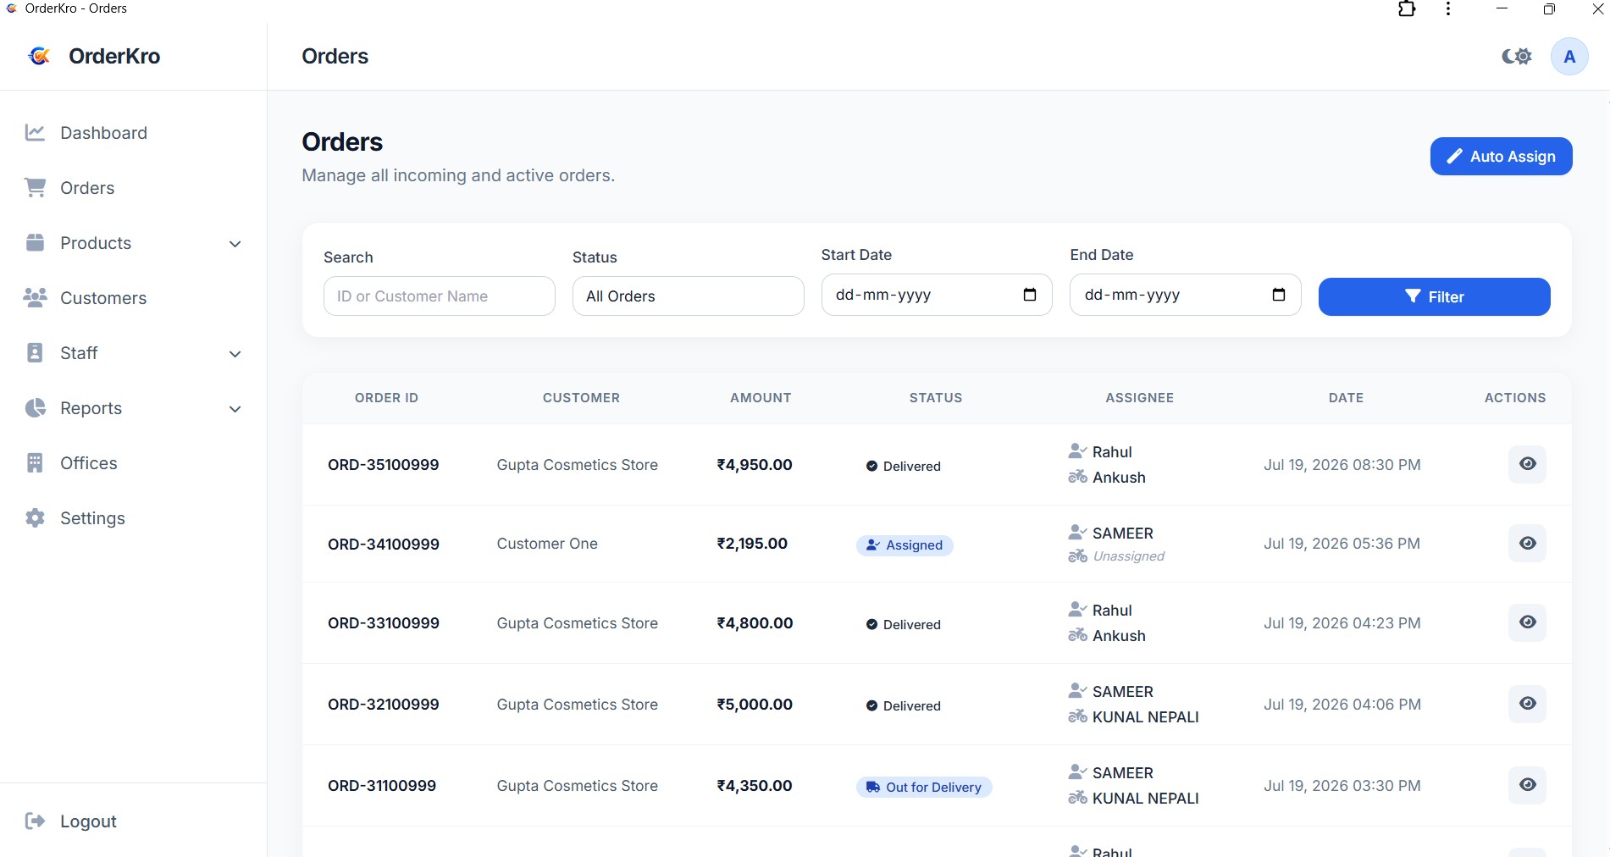Click the order ID ORD-32100999
Viewport: 1610px width, 857px height.
coord(384,705)
